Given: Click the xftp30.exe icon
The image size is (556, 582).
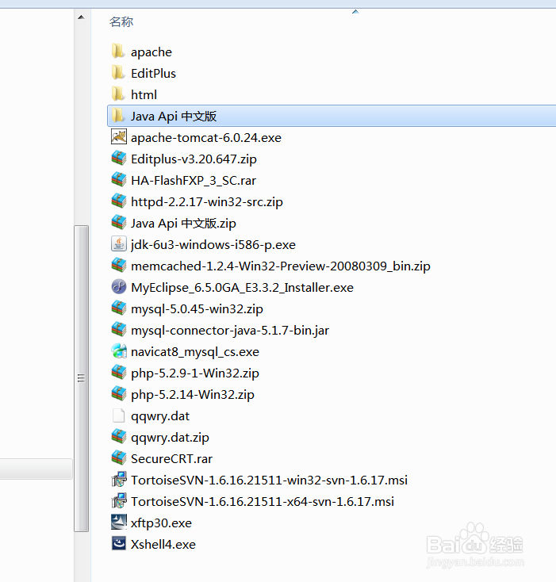Looking at the screenshot, I should (119, 523).
